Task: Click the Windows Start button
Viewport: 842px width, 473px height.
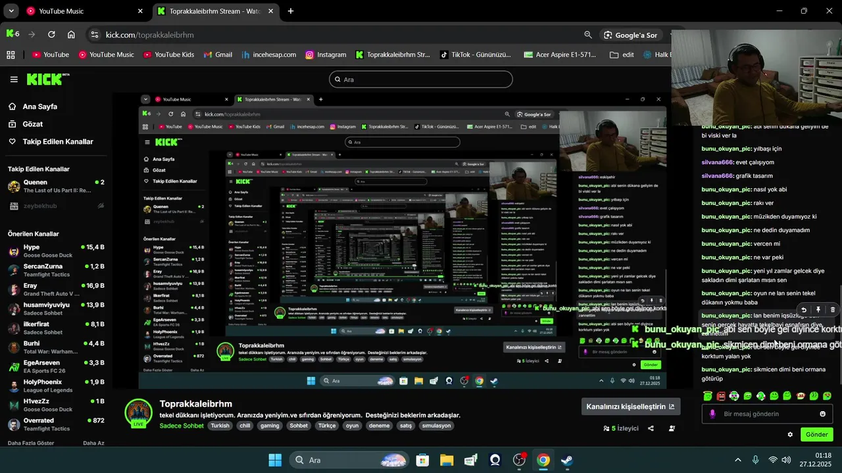Action: coord(275,460)
